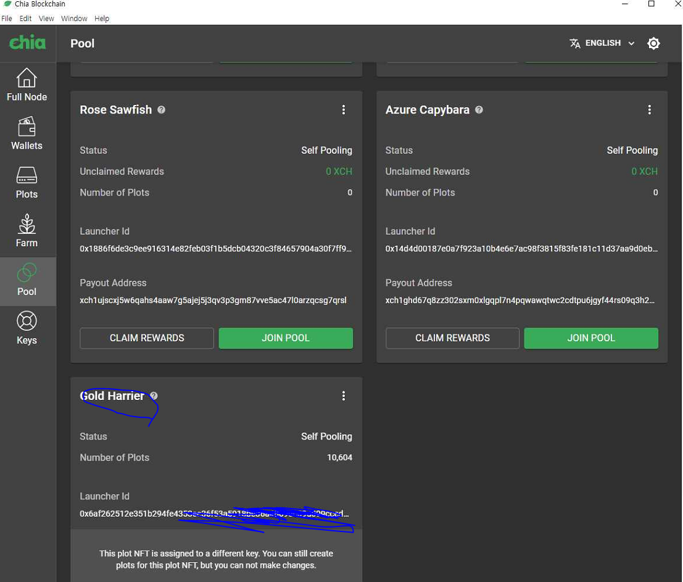Join pool for Azure Capybara
This screenshot has width=683, height=582.
click(591, 338)
